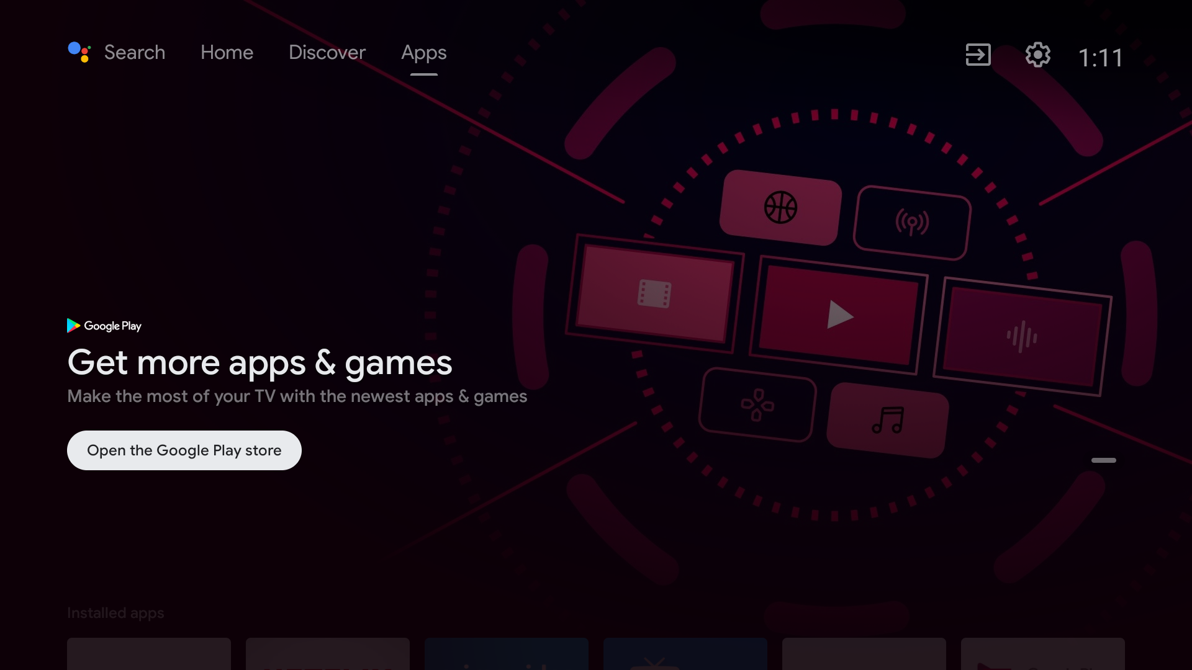Open the input source switcher icon

tap(978, 55)
